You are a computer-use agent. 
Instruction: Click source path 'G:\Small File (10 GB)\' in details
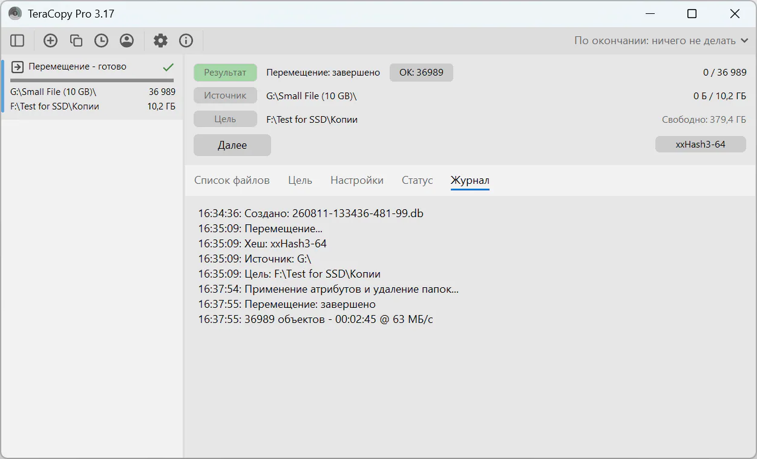(x=312, y=96)
